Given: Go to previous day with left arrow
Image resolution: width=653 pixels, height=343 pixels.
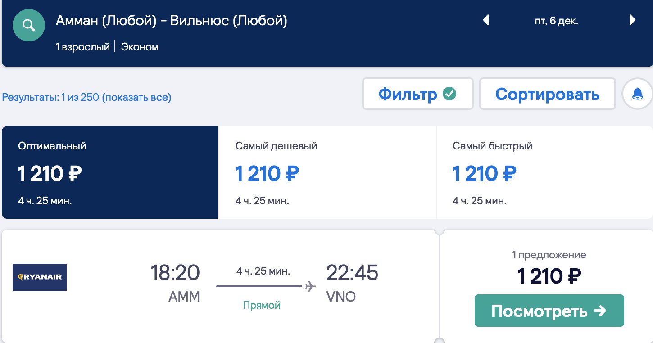Looking at the screenshot, I should (x=485, y=20).
